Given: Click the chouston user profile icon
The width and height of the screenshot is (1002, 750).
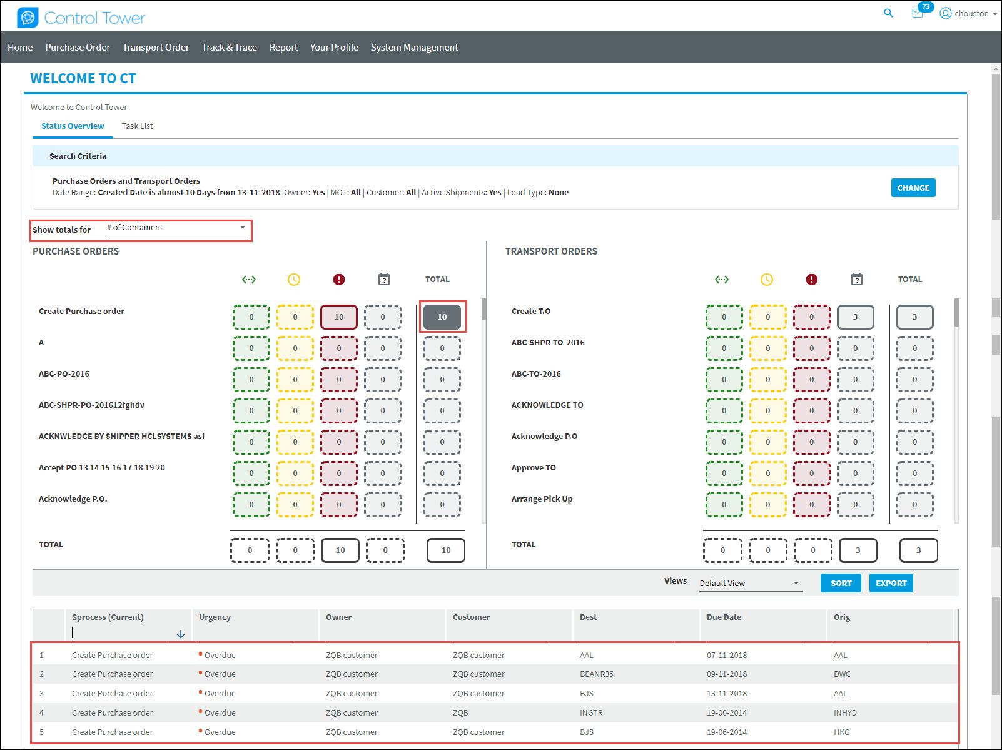Looking at the screenshot, I should click(x=945, y=14).
